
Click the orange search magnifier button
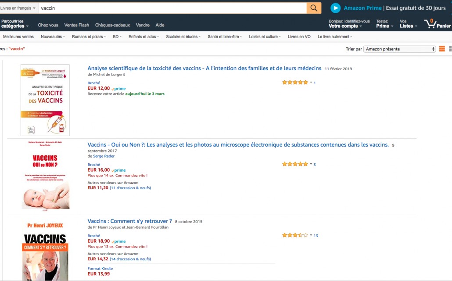(314, 8)
